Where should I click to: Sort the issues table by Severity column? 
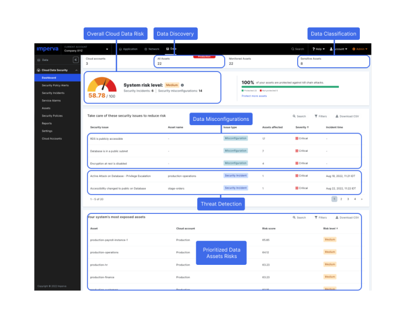pos(302,127)
